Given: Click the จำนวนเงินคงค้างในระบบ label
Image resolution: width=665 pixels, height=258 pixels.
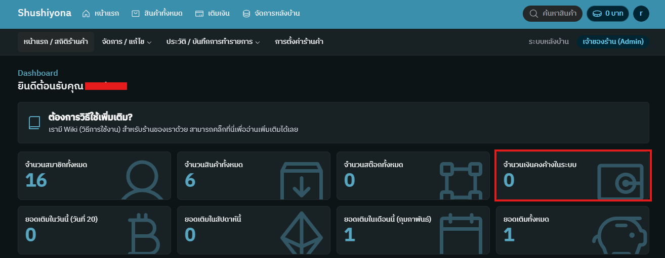Looking at the screenshot, I should pyautogui.click(x=540, y=165).
